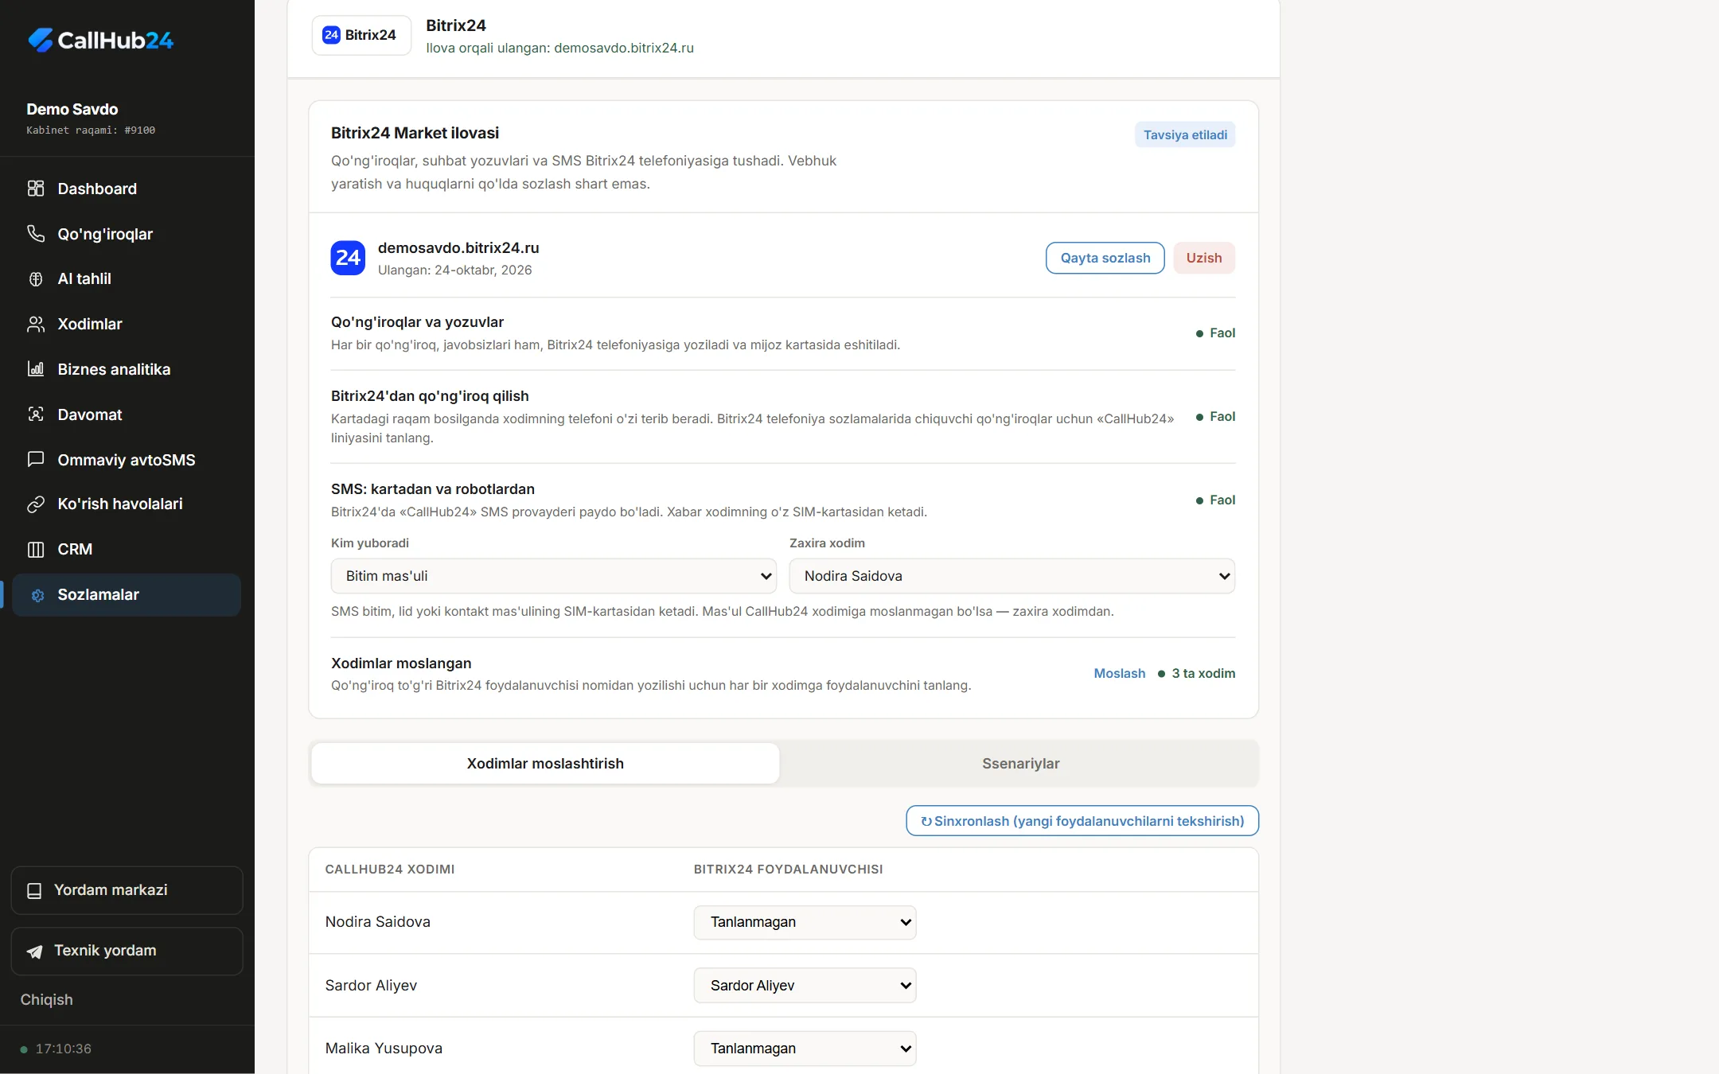The width and height of the screenshot is (1719, 1074).
Task: Click the Dashboard grid icon
Action: 36,189
